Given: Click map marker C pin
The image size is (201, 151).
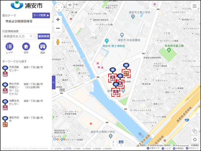Looking at the screenshot, I should pos(116,85).
